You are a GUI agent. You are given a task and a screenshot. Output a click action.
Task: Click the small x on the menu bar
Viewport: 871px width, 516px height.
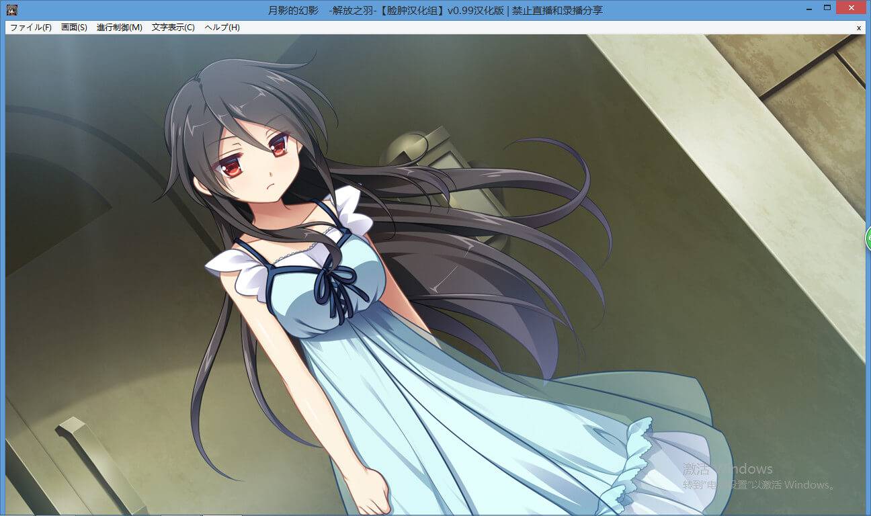tap(859, 28)
